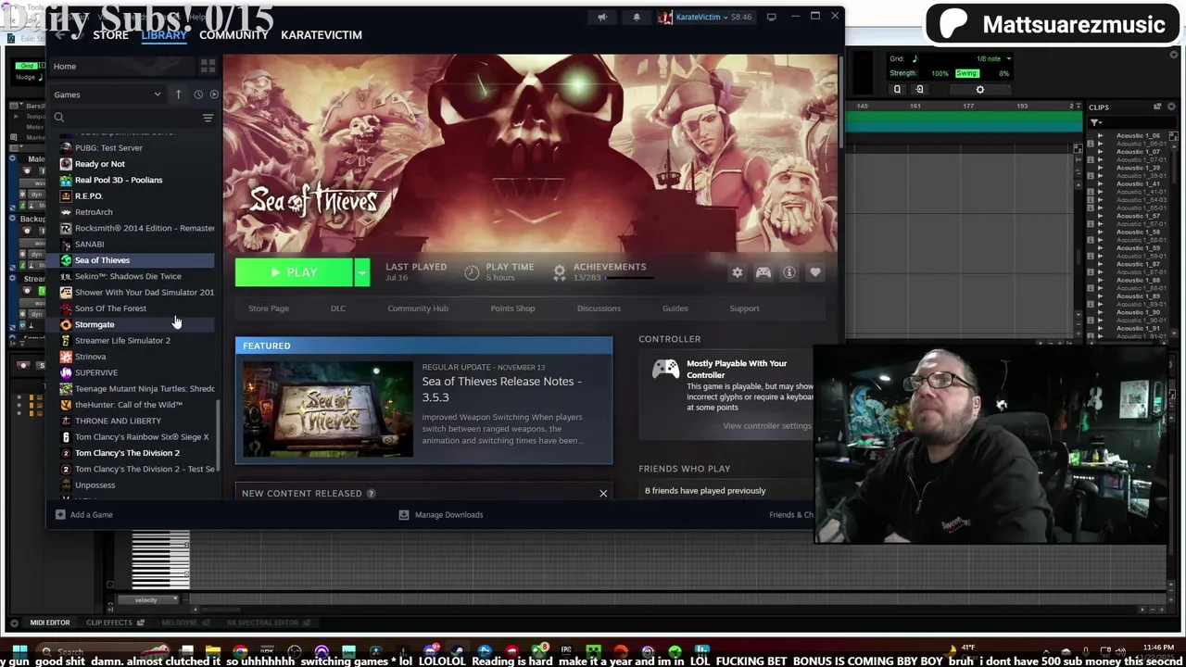Click the ready-to-play filter icon
Screen dimensions: 1186x667
point(214,94)
